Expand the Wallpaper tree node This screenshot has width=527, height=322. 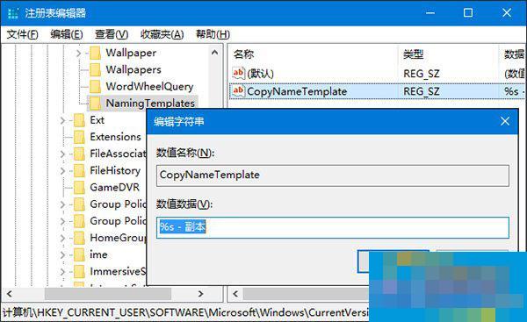point(78,53)
